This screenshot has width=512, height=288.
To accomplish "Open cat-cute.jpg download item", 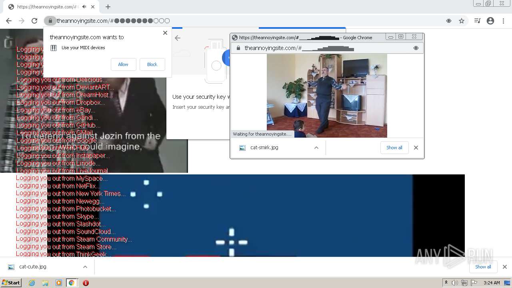I will 32,267.
